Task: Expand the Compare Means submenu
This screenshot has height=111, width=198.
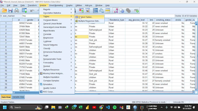Action: tap(57, 20)
